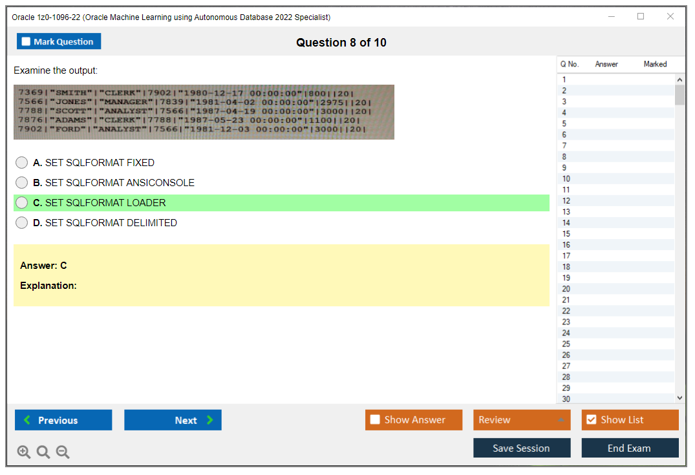Choose answer C SET SQLFORMAT LOADER

[x=21, y=202]
